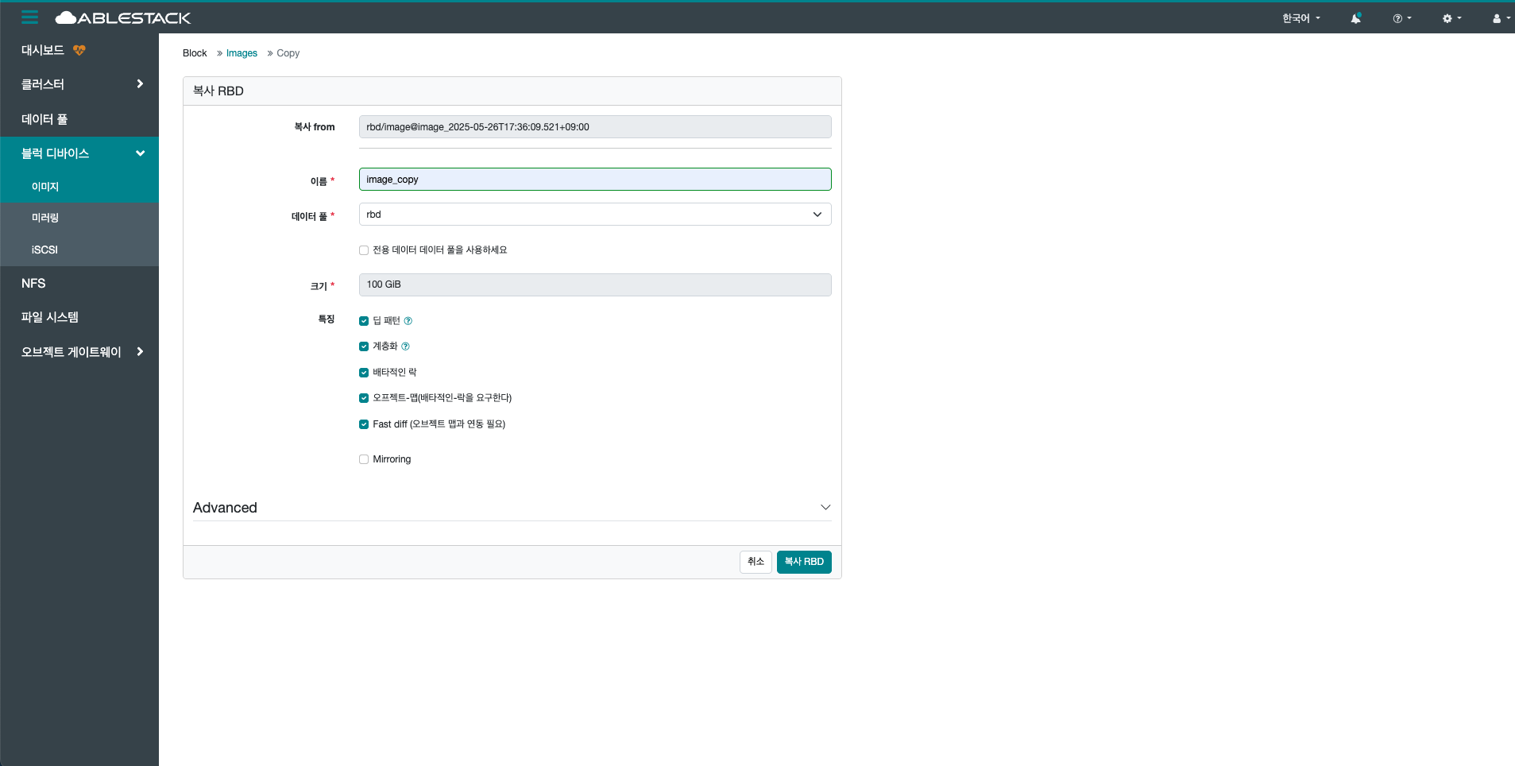The width and height of the screenshot is (1515, 766).
Task: Open the help question-mark menu
Action: pyautogui.click(x=1401, y=18)
